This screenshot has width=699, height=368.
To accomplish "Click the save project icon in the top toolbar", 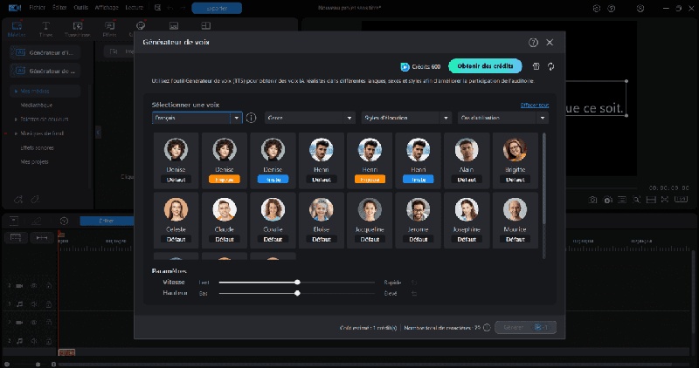I will 157,8.
